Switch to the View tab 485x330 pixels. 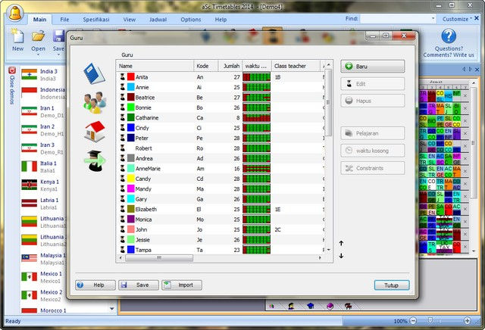(130, 20)
